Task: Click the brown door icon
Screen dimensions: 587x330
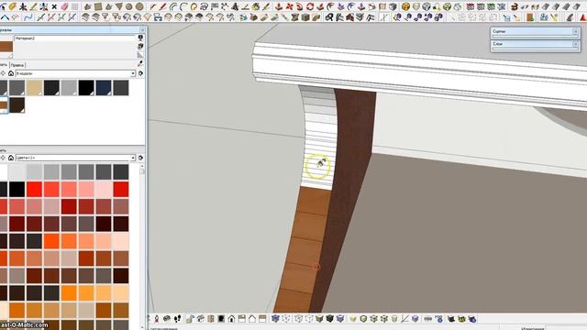Action: point(530,17)
